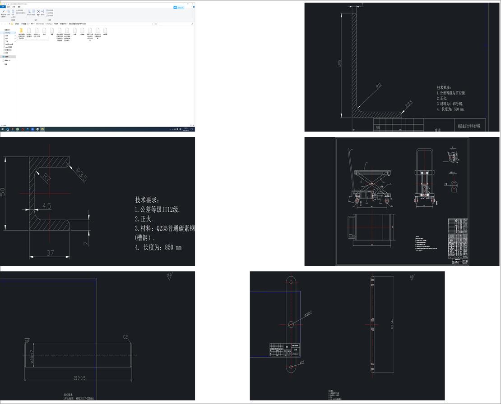Open the Windows Start button on taskbar
The width and height of the screenshot is (501, 404).
(x=2, y=129)
